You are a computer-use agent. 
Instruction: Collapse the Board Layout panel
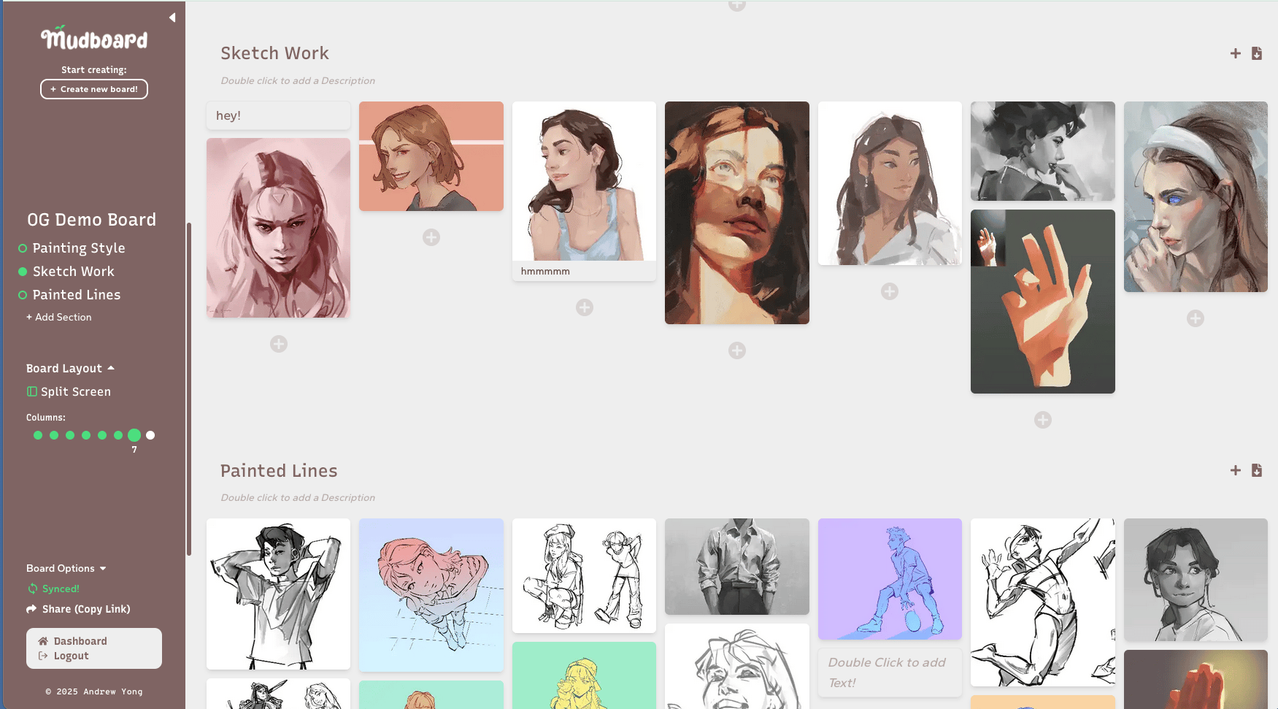tap(70, 368)
